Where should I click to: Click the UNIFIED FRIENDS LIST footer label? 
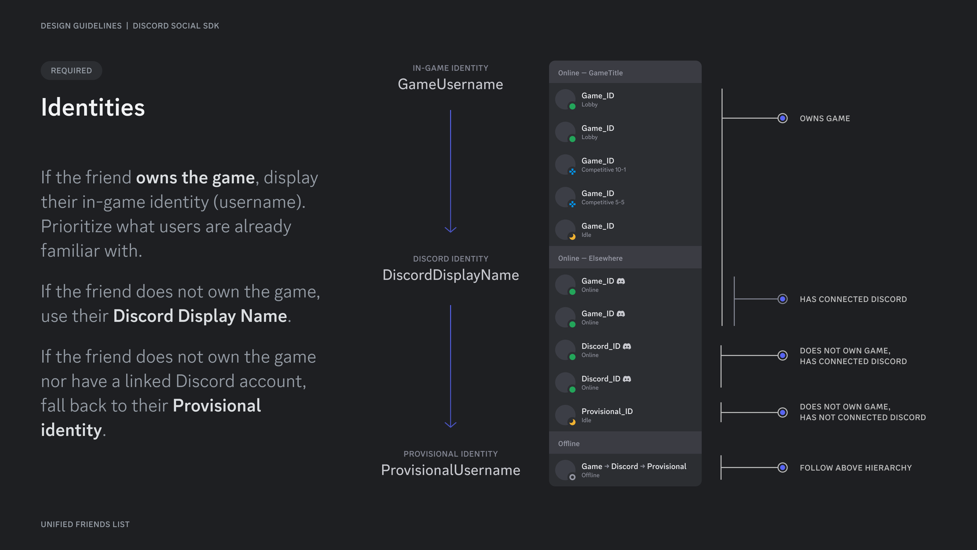pyautogui.click(x=85, y=524)
